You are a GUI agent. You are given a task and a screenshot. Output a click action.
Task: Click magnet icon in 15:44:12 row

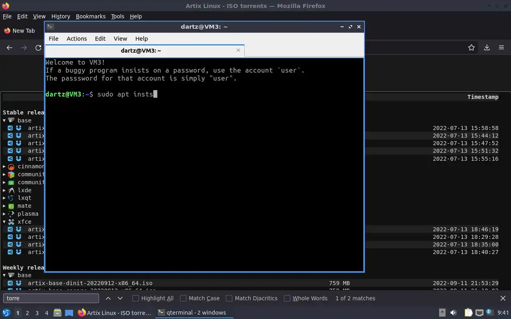(18, 136)
